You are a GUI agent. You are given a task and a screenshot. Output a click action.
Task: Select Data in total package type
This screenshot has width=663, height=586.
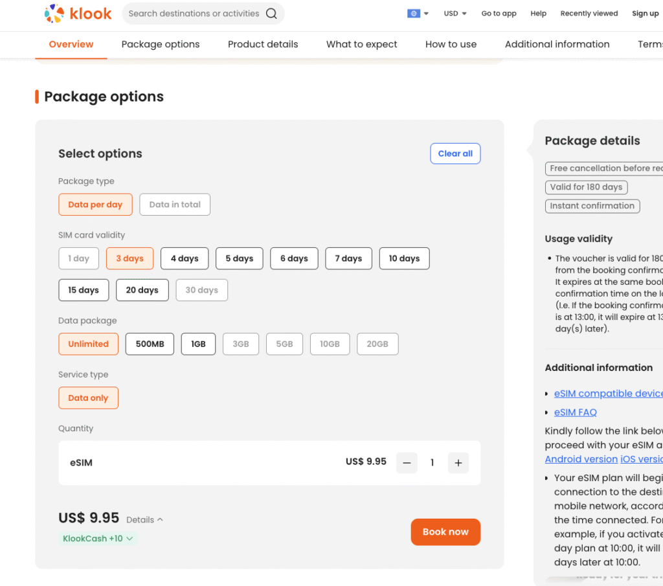[175, 205]
